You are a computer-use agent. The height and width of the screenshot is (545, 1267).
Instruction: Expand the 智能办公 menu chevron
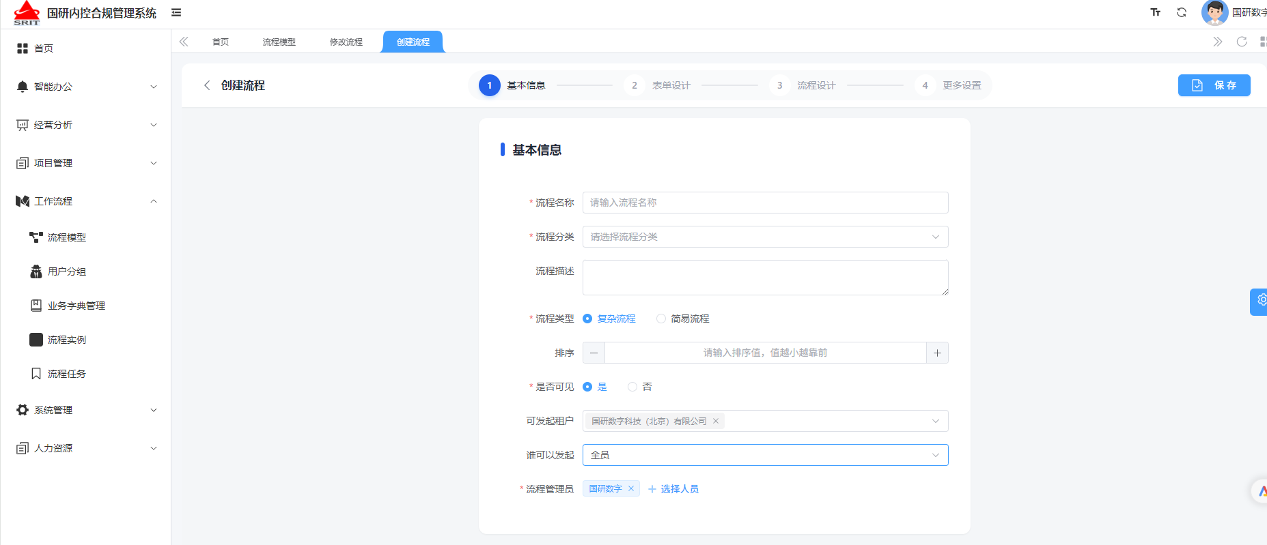tap(154, 87)
